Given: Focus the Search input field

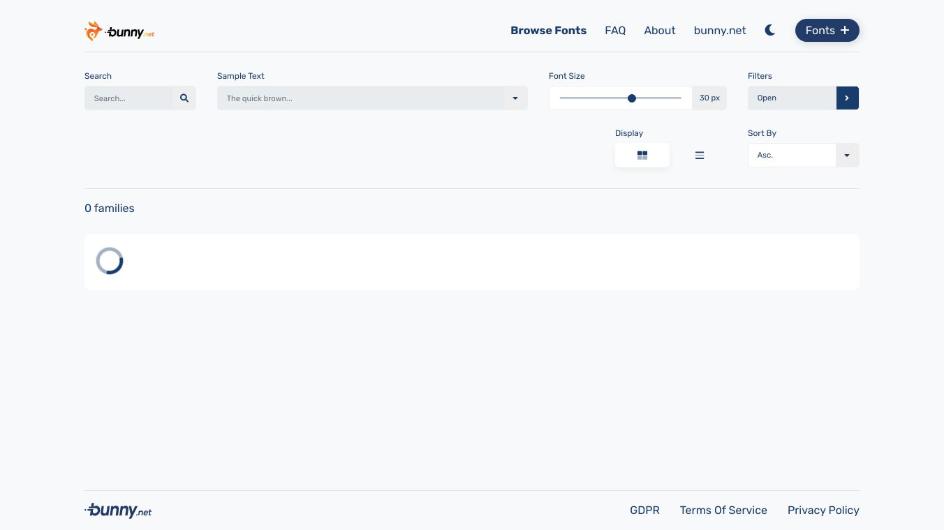Looking at the screenshot, I should [x=129, y=98].
